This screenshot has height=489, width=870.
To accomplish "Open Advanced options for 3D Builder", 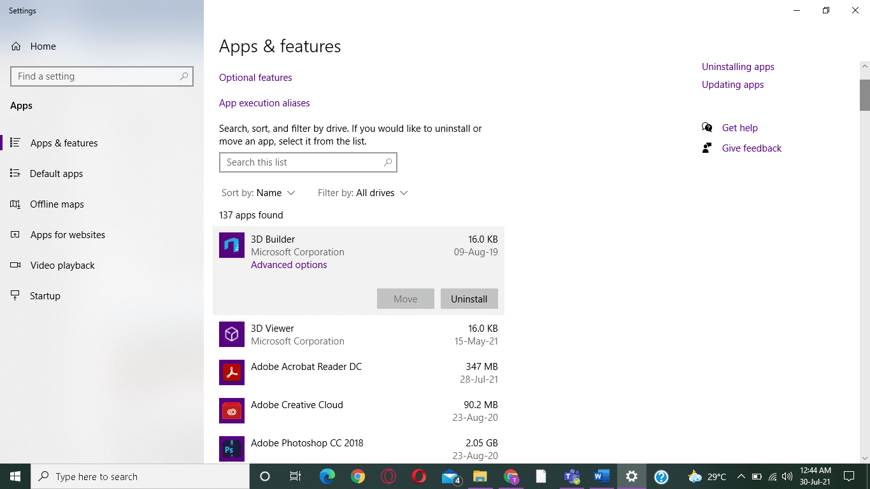I will (x=289, y=265).
